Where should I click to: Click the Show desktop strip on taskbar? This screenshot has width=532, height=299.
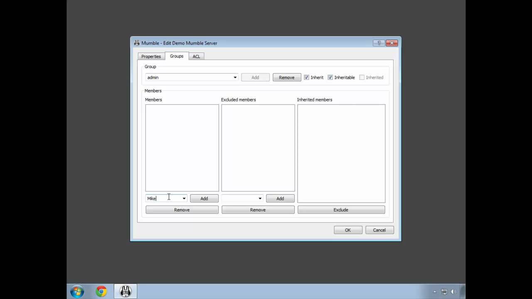tap(463, 292)
